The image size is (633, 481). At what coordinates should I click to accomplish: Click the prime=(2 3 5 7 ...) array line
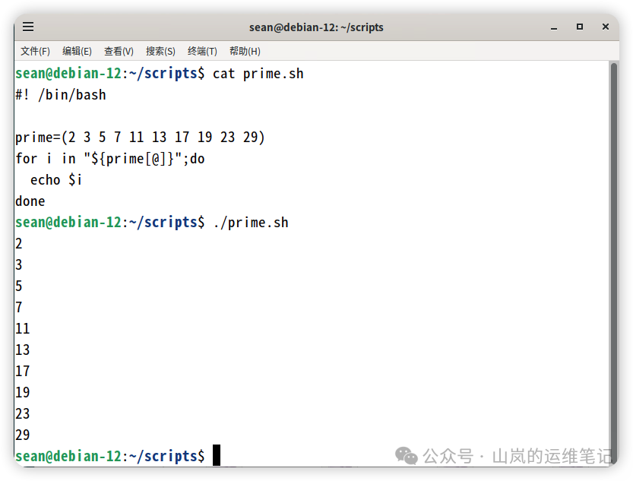[x=140, y=138]
